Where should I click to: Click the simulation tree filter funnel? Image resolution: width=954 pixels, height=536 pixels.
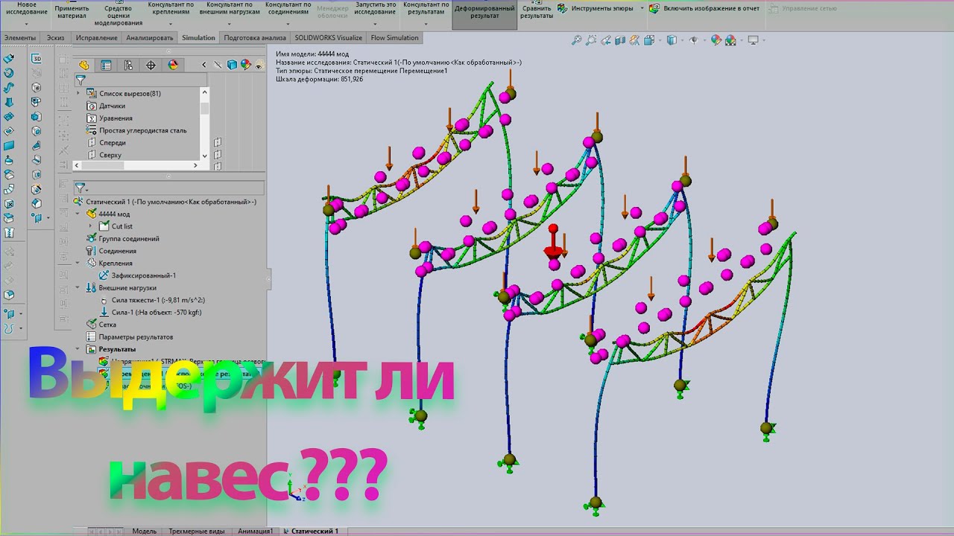(80, 188)
